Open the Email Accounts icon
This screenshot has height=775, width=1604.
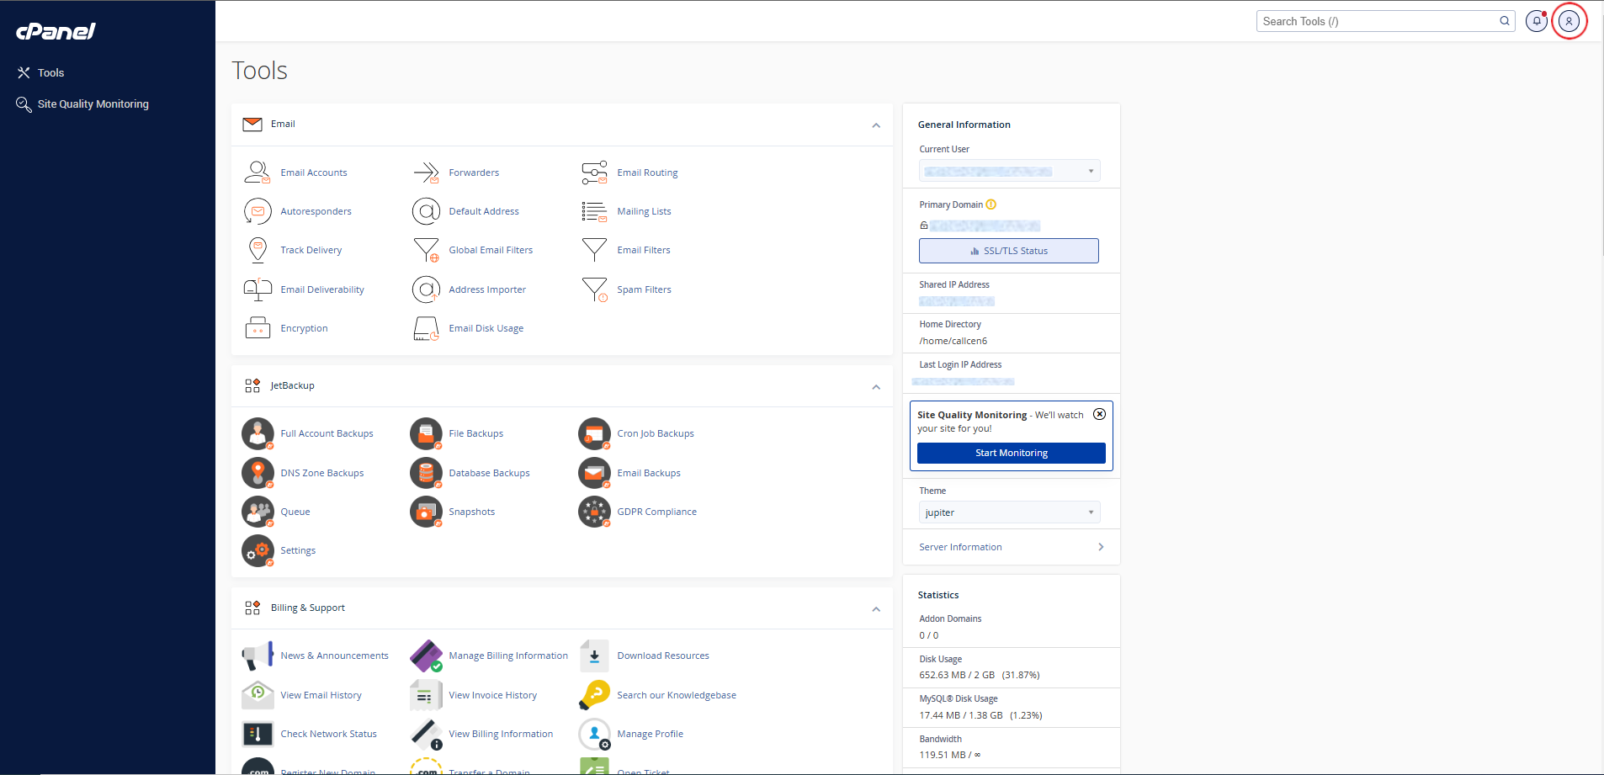click(x=258, y=173)
